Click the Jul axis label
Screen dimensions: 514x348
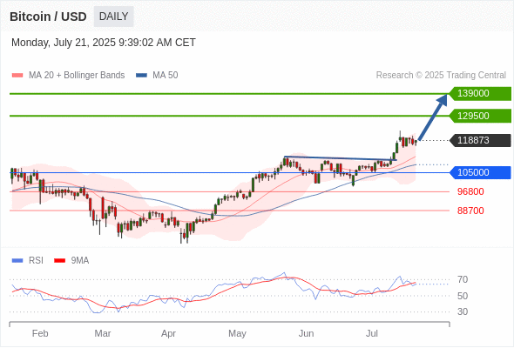tap(372, 333)
